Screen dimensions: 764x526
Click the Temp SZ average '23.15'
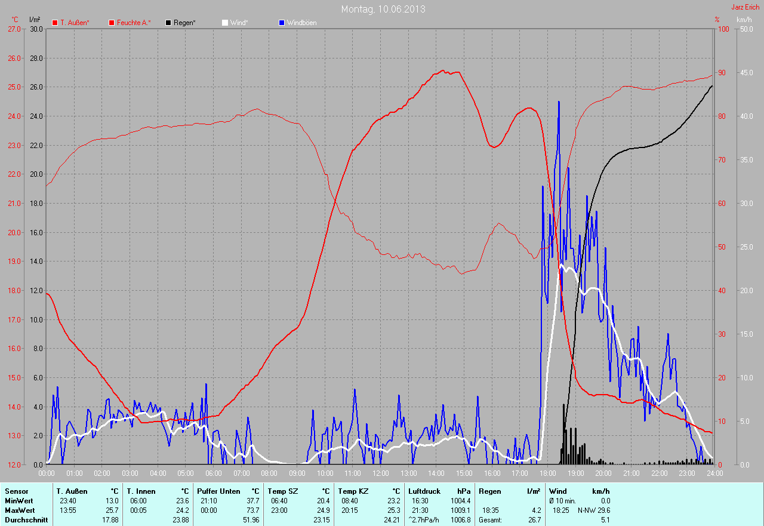(322, 520)
